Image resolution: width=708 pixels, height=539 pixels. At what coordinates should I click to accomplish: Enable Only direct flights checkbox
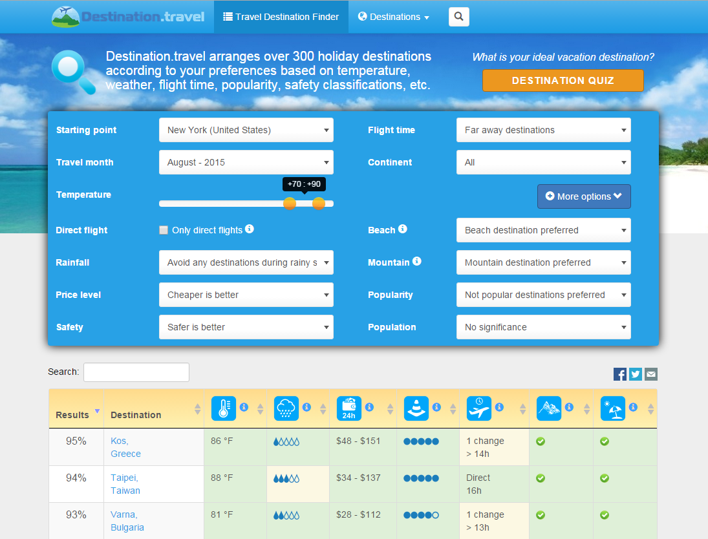(x=164, y=230)
